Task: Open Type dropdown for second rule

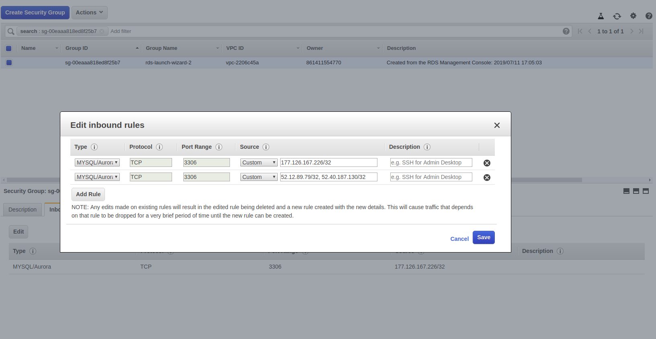Action: point(97,177)
